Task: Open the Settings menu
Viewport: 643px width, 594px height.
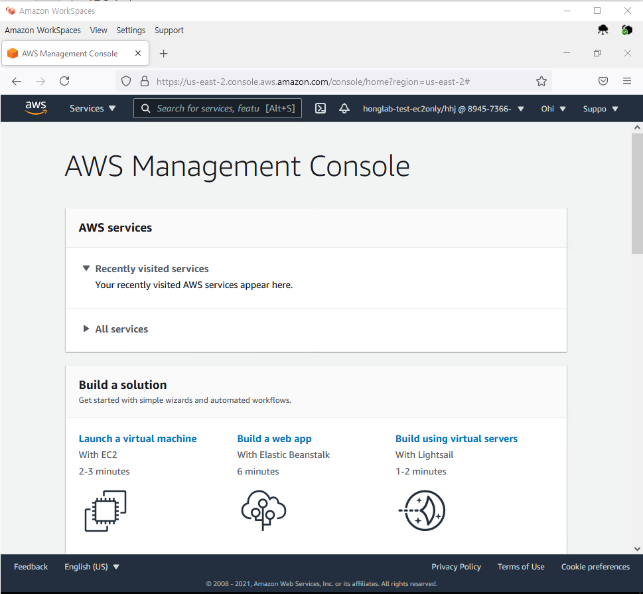Action: (131, 31)
